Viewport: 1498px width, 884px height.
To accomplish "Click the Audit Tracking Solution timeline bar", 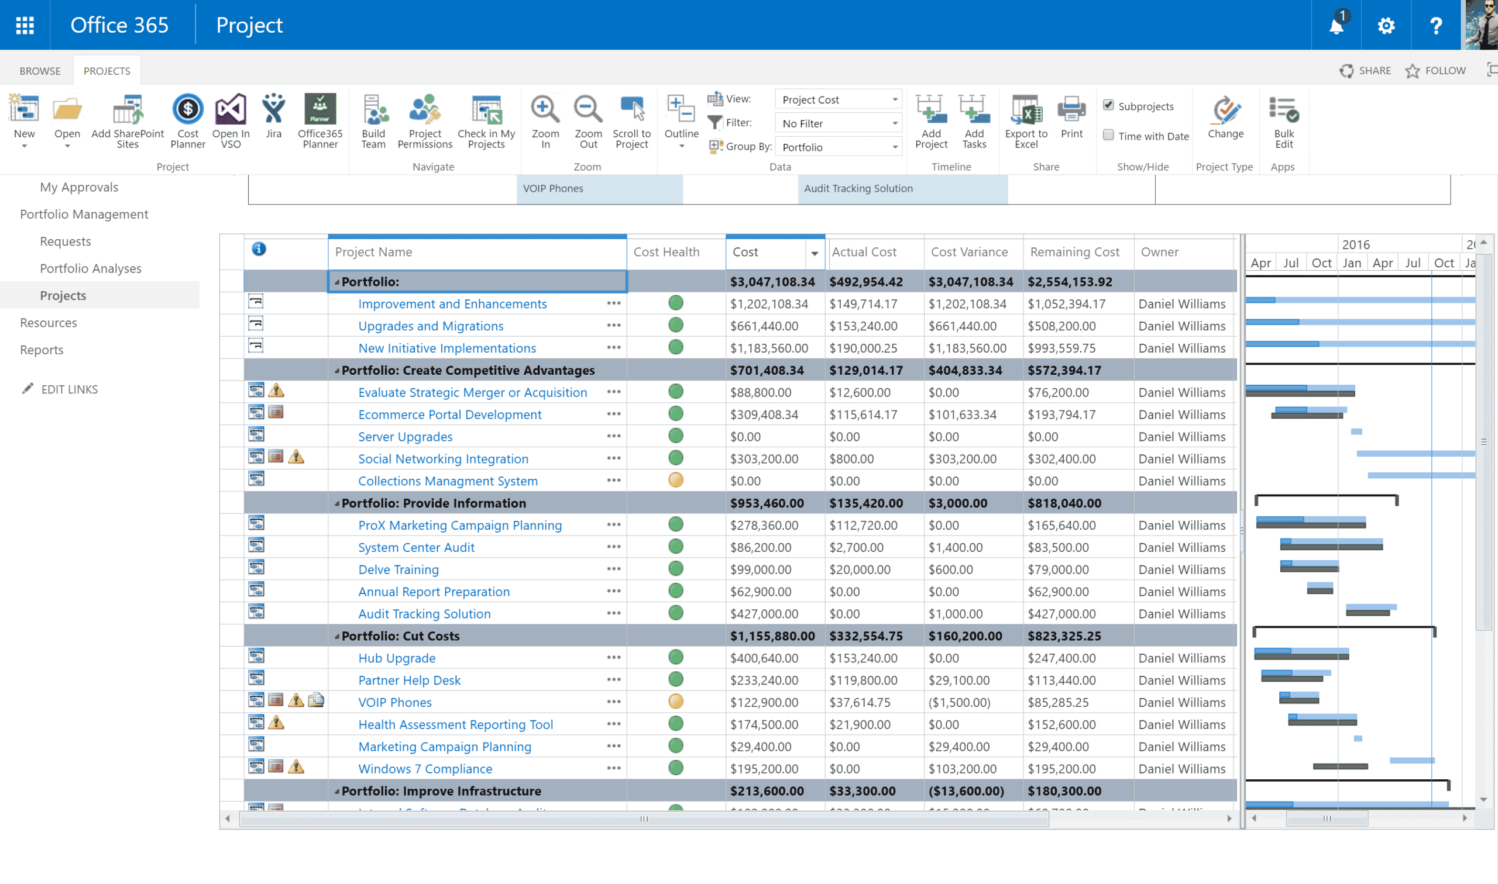I will [902, 189].
